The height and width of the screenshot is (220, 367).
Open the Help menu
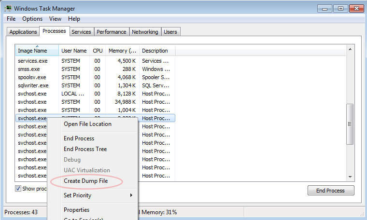coord(74,19)
